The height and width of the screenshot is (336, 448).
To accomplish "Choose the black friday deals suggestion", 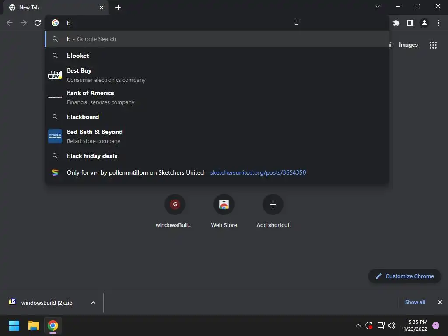I will pyautogui.click(x=217, y=156).
